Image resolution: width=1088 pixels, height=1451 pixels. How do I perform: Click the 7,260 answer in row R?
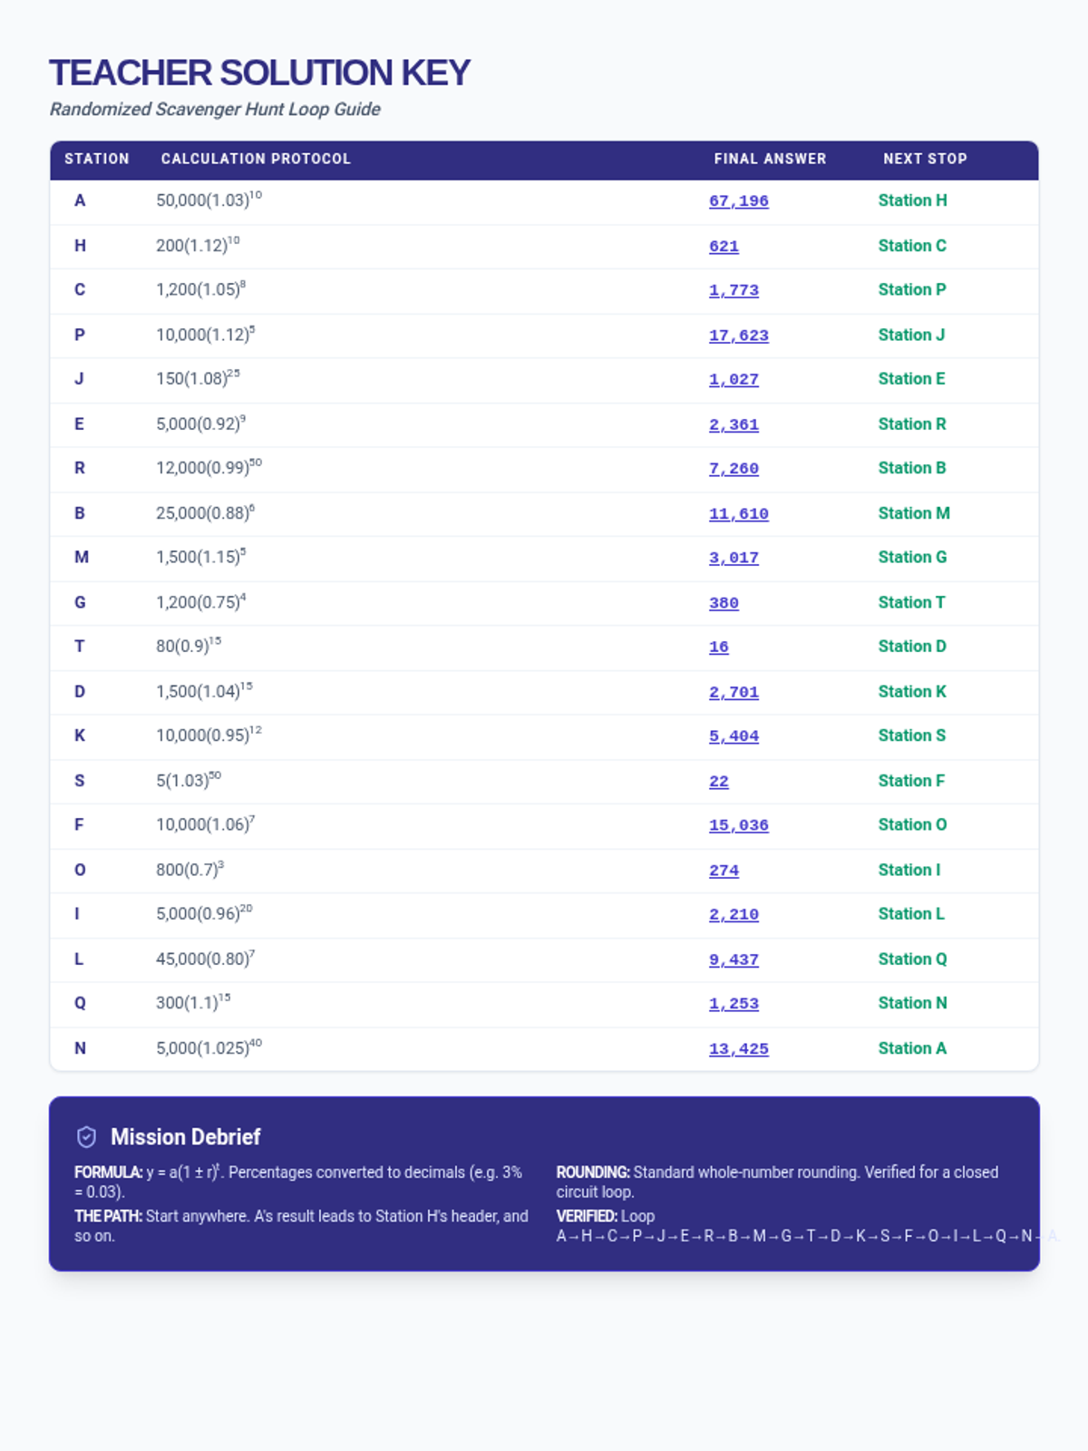[733, 469]
